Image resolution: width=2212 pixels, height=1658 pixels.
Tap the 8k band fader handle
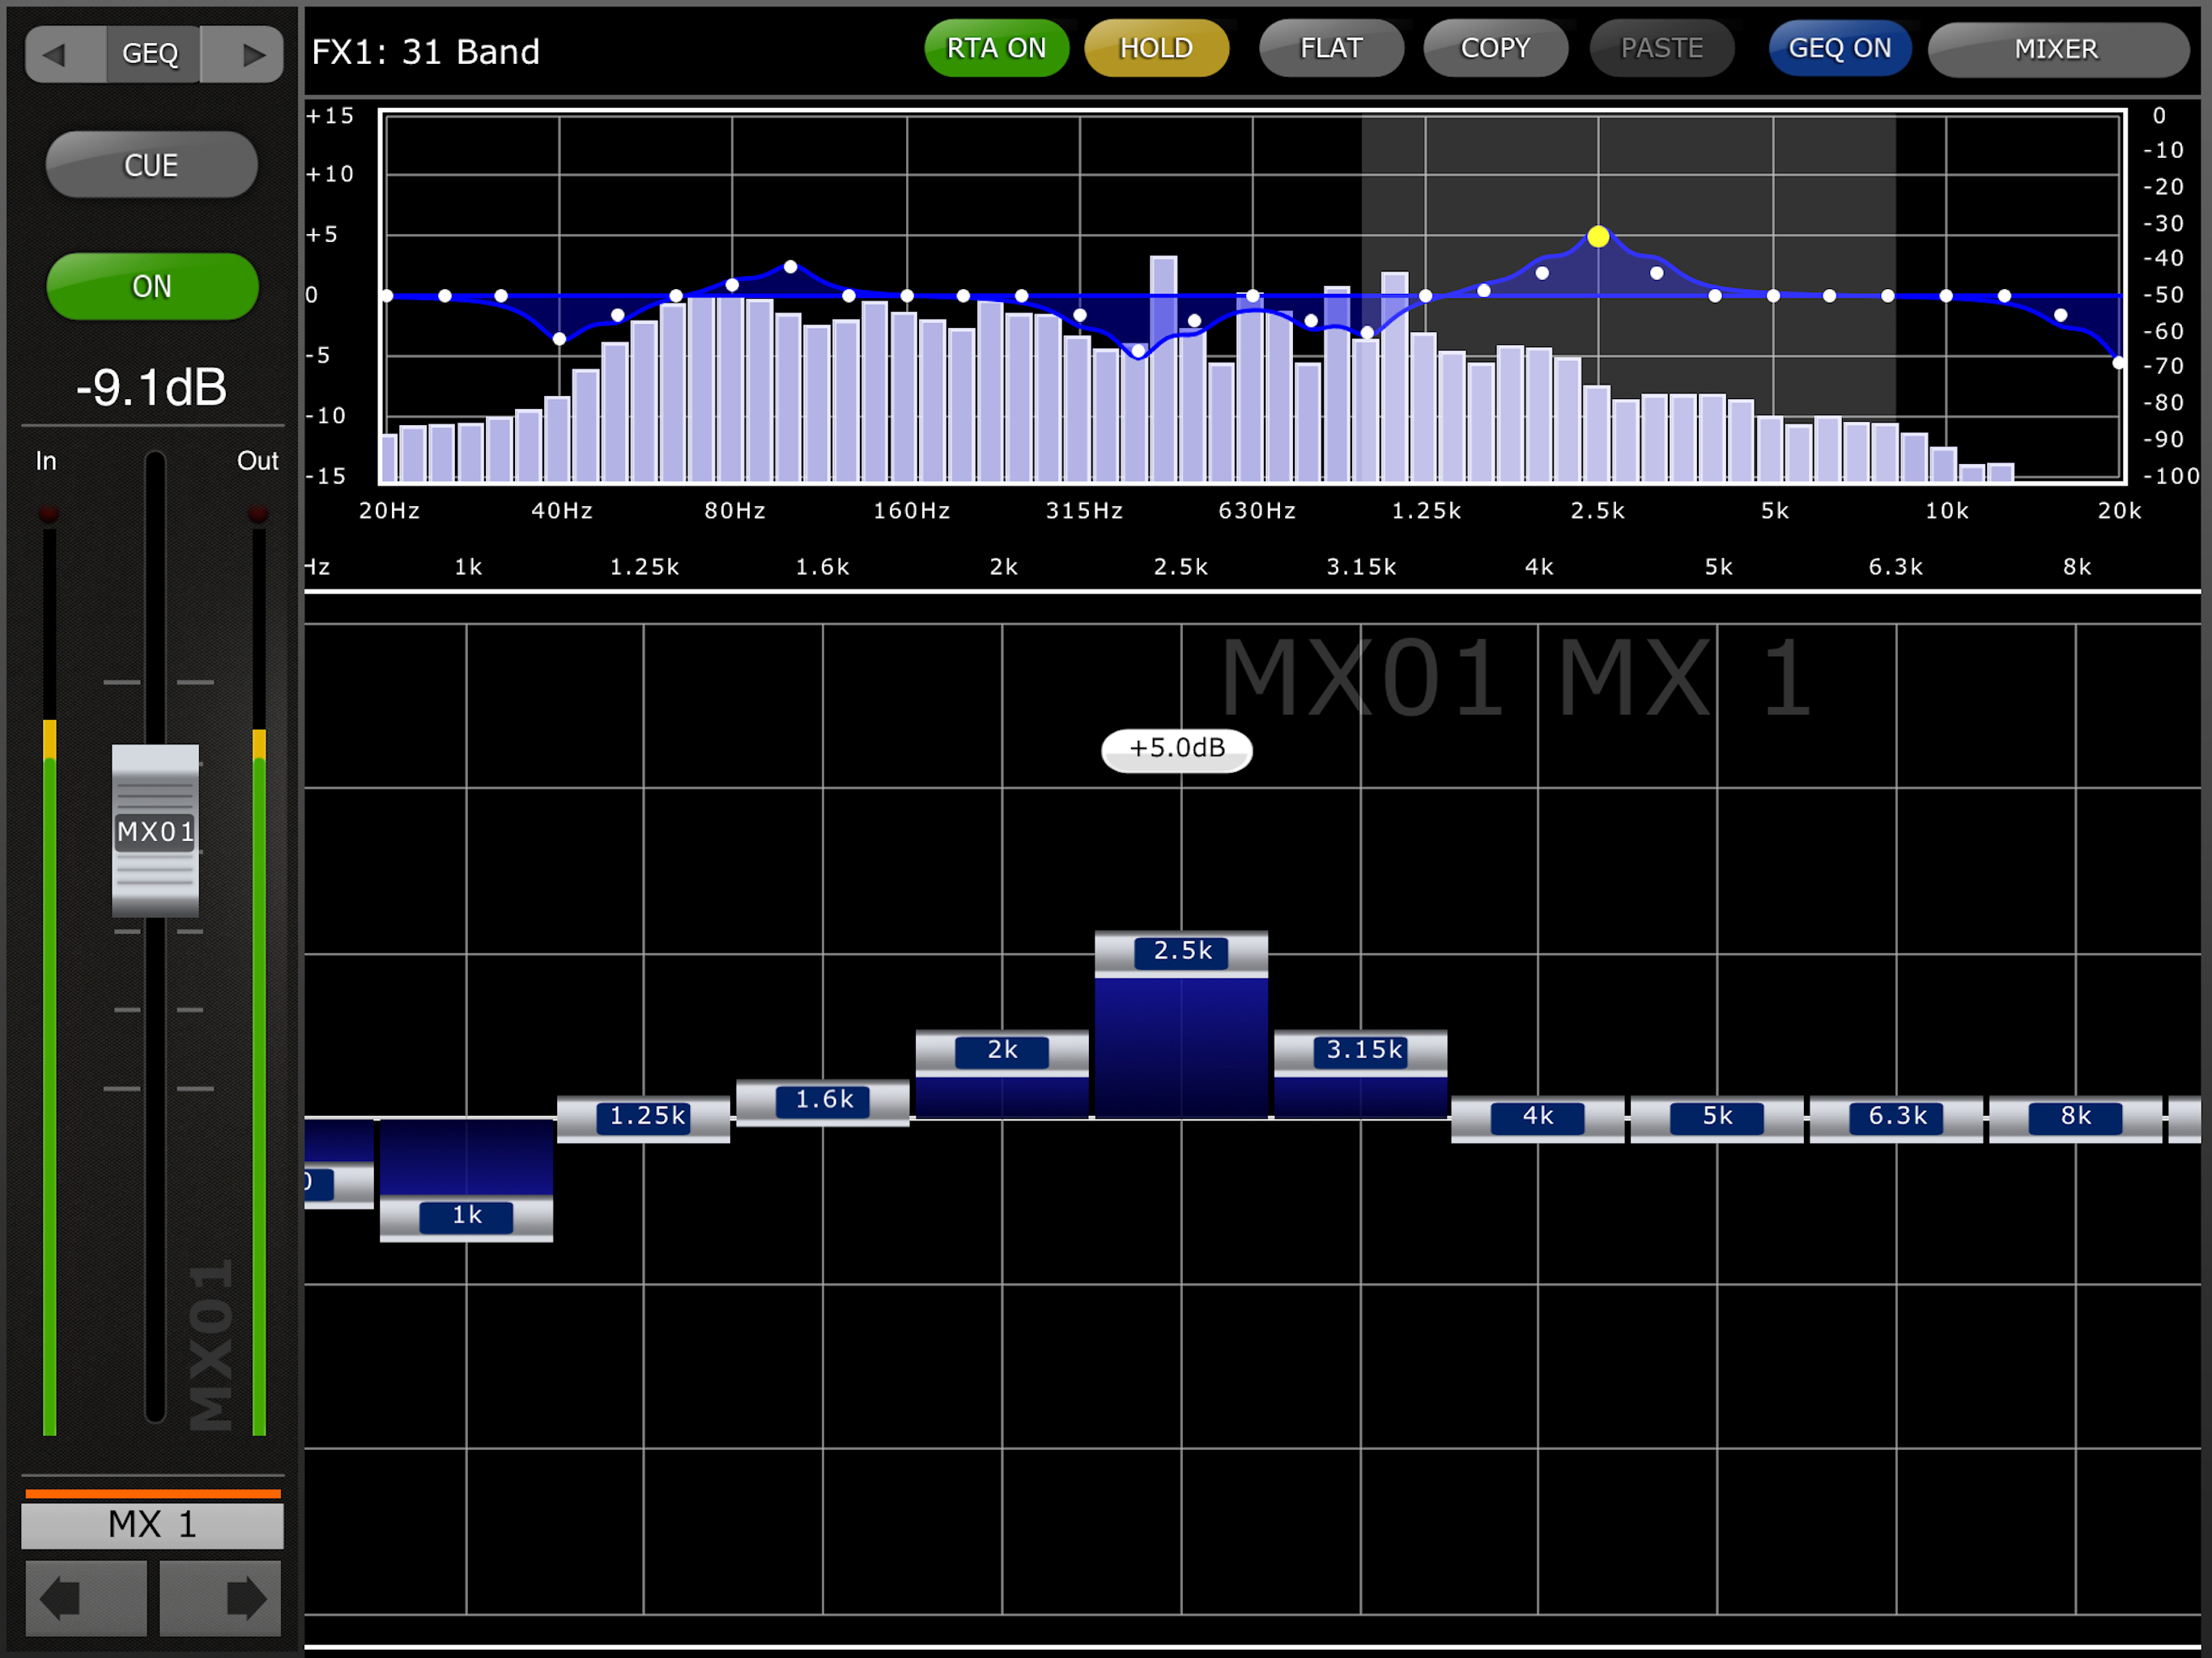coord(2075,1117)
